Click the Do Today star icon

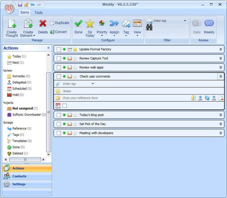[90, 23]
